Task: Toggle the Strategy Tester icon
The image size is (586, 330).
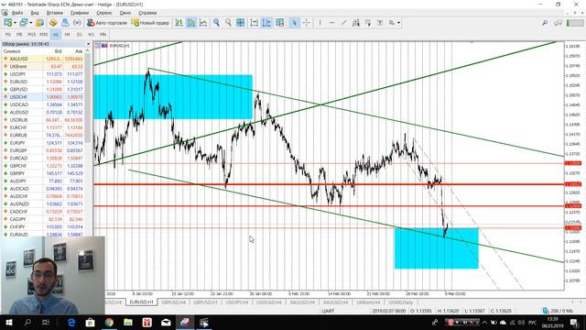Action: (x=77, y=23)
